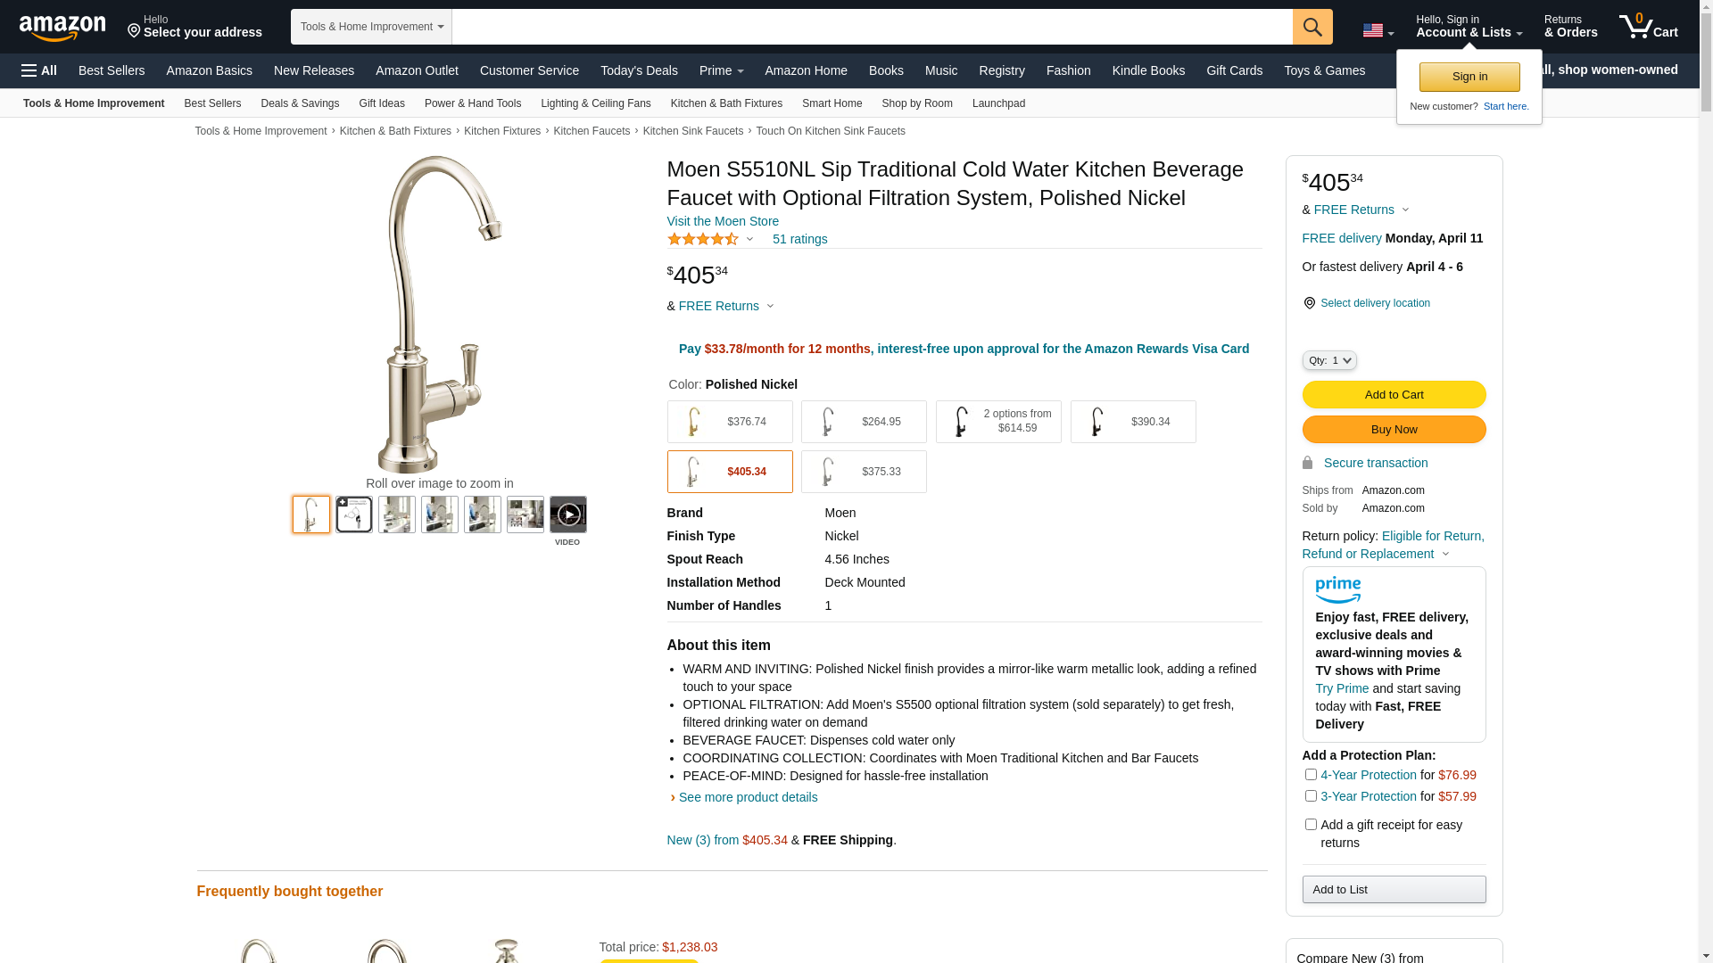Play the product video thumbnail
This screenshot has width=1713, height=963.
(x=568, y=514)
